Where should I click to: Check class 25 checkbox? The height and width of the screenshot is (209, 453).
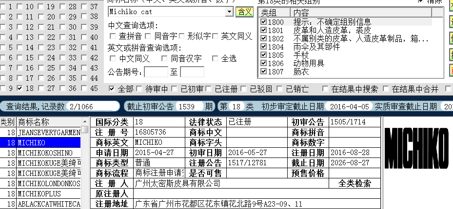point(41,68)
